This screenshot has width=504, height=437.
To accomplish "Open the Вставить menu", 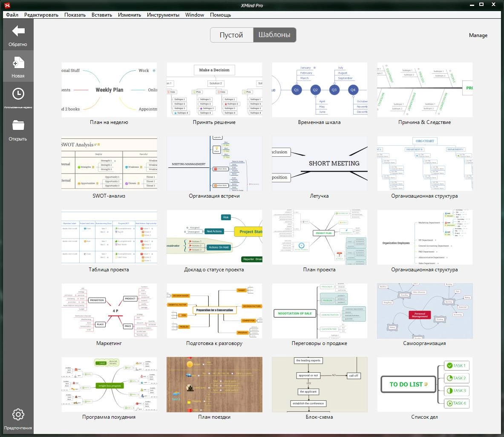I will pos(101,15).
